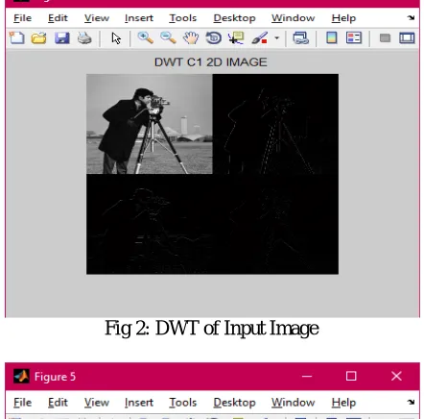Activate Zoom In magnifier tool

pyautogui.click(x=145, y=37)
